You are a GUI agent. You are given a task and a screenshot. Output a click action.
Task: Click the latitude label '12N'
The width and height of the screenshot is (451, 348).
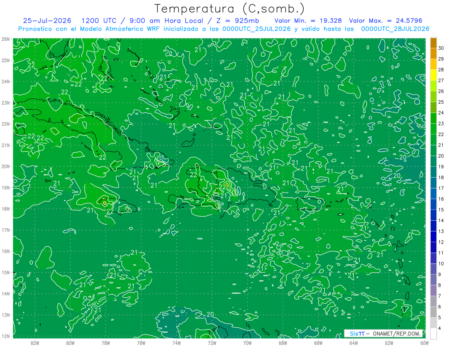pyautogui.click(x=5, y=336)
